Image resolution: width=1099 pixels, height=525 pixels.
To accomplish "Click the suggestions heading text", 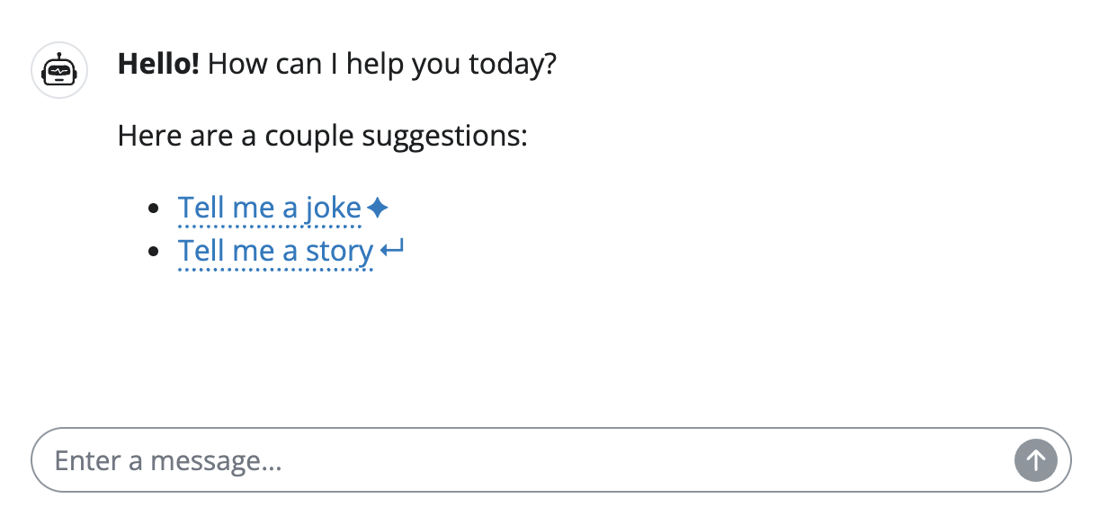I will [322, 136].
